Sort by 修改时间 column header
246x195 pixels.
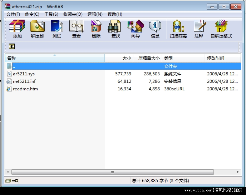223,58
